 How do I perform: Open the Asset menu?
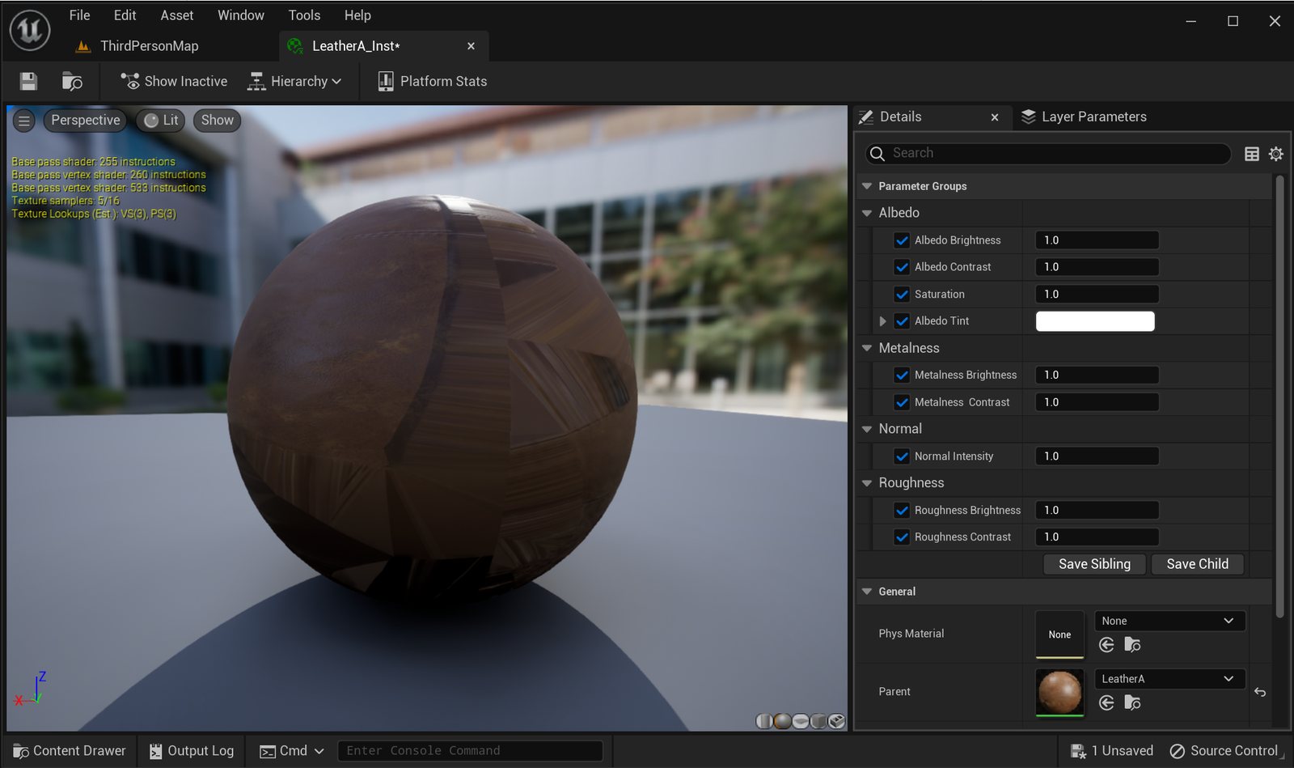point(177,15)
